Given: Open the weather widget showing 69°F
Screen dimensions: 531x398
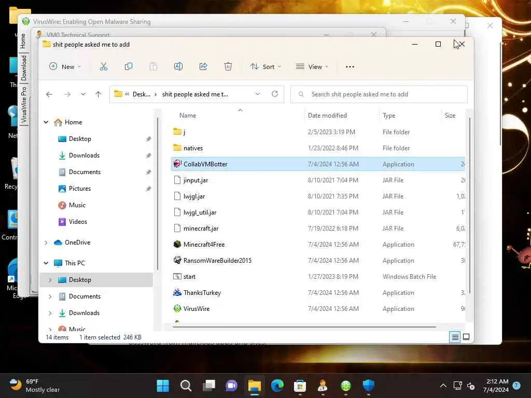Looking at the screenshot, I should point(34,386).
